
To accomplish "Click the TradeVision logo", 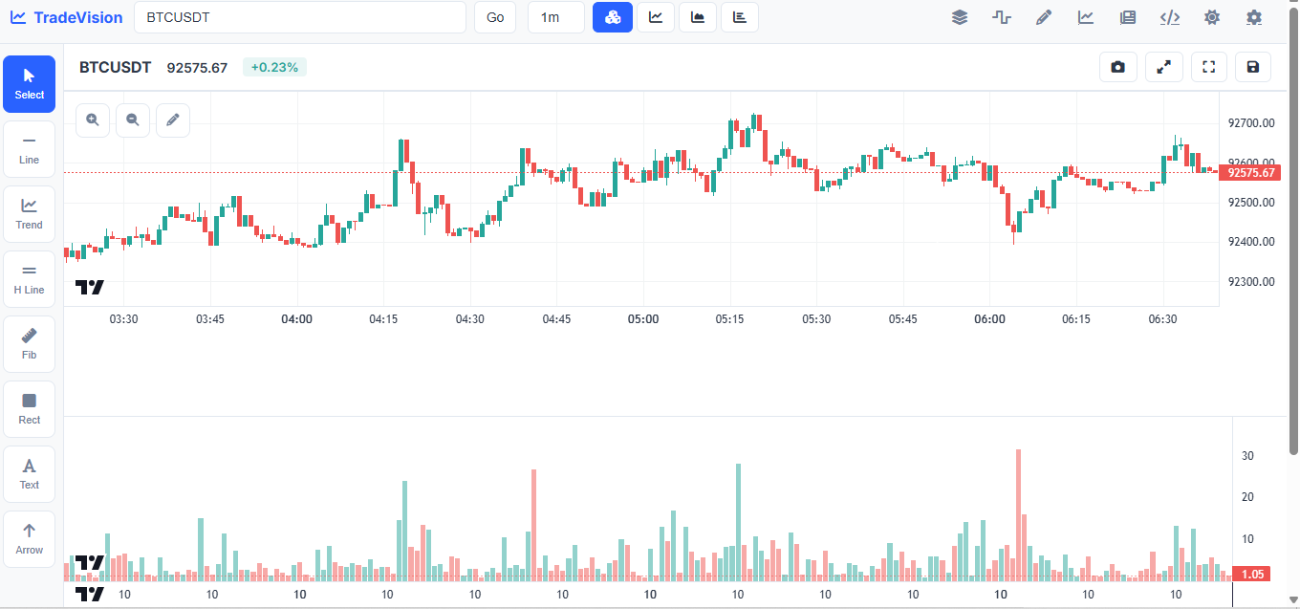I will click(x=65, y=16).
